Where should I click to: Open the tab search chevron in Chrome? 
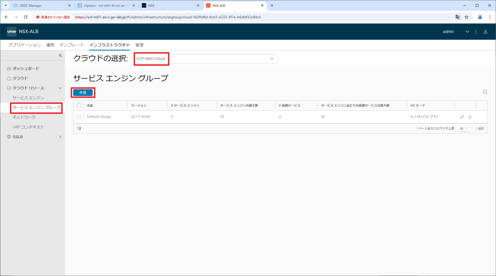[5, 5]
